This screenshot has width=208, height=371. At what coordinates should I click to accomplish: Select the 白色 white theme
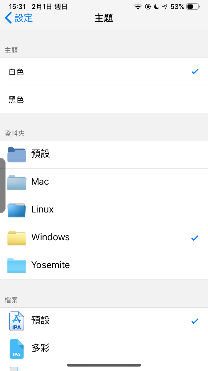coord(16,72)
